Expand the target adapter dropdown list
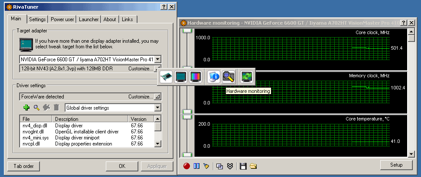Image resolution: width=421 pixels, height=177 pixels. [x=158, y=59]
